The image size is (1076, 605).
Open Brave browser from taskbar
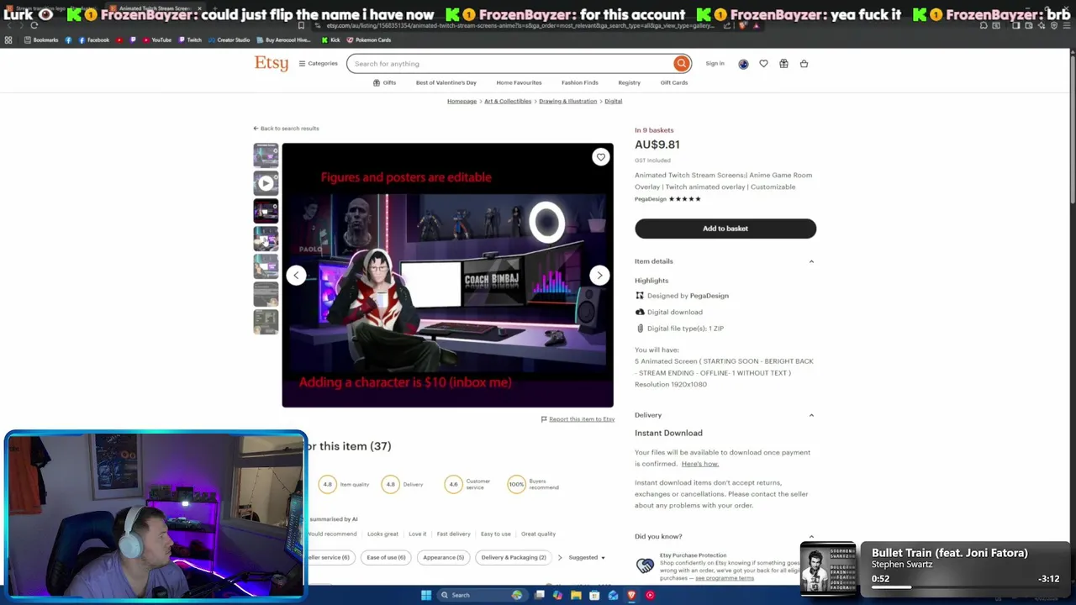631,595
